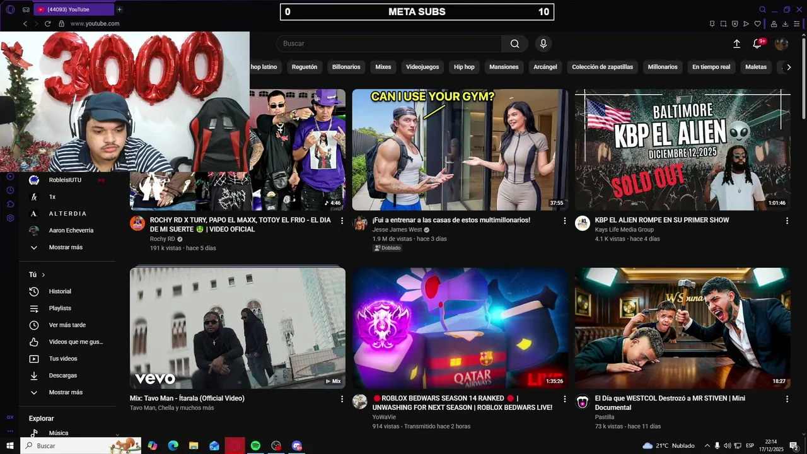Open Spotify from the taskbar
Image resolution: width=807 pixels, height=454 pixels.
(255, 446)
